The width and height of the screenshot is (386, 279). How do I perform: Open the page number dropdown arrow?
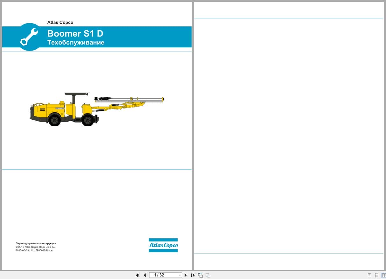coord(180,275)
